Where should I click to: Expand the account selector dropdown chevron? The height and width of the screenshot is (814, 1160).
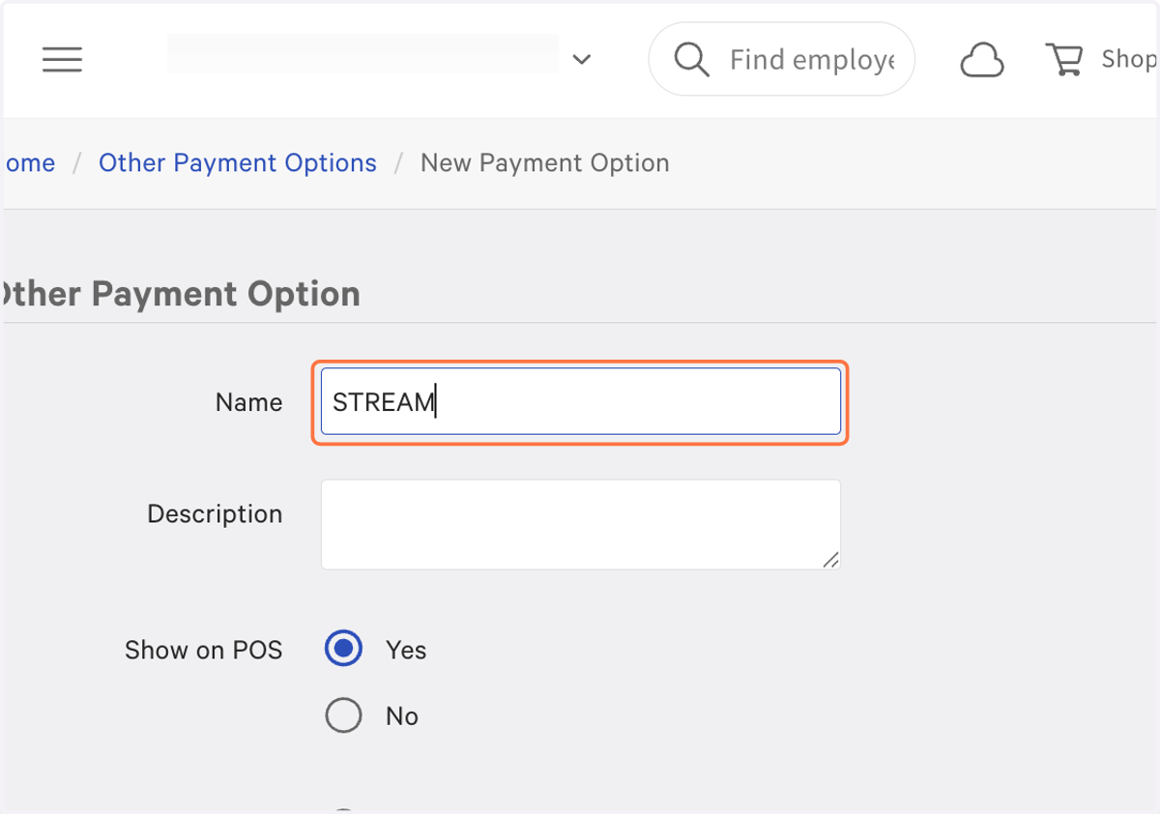581,60
